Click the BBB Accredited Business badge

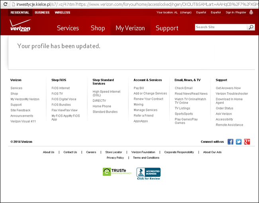tap(148, 172)
